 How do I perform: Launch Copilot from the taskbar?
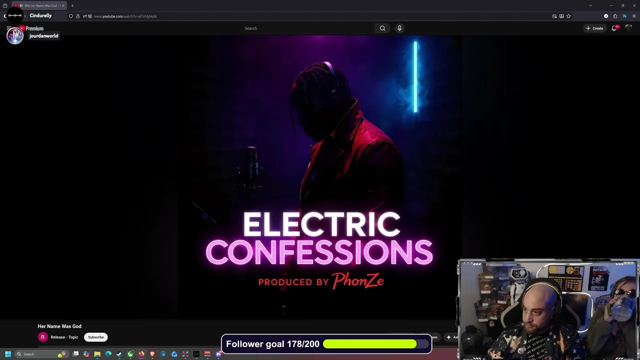tap(86, 354)
